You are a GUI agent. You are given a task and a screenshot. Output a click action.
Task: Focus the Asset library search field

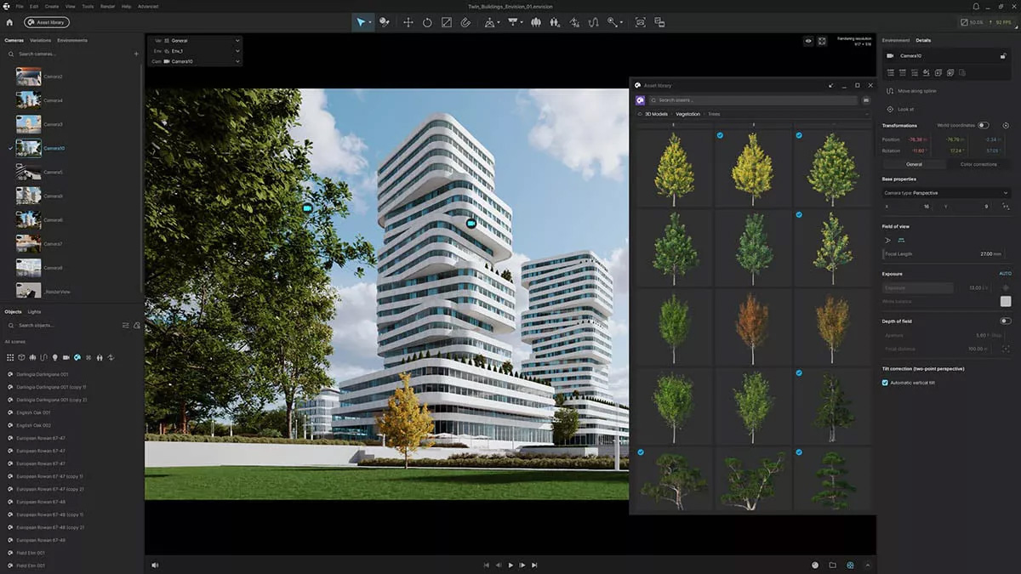(x=753, y=99)
